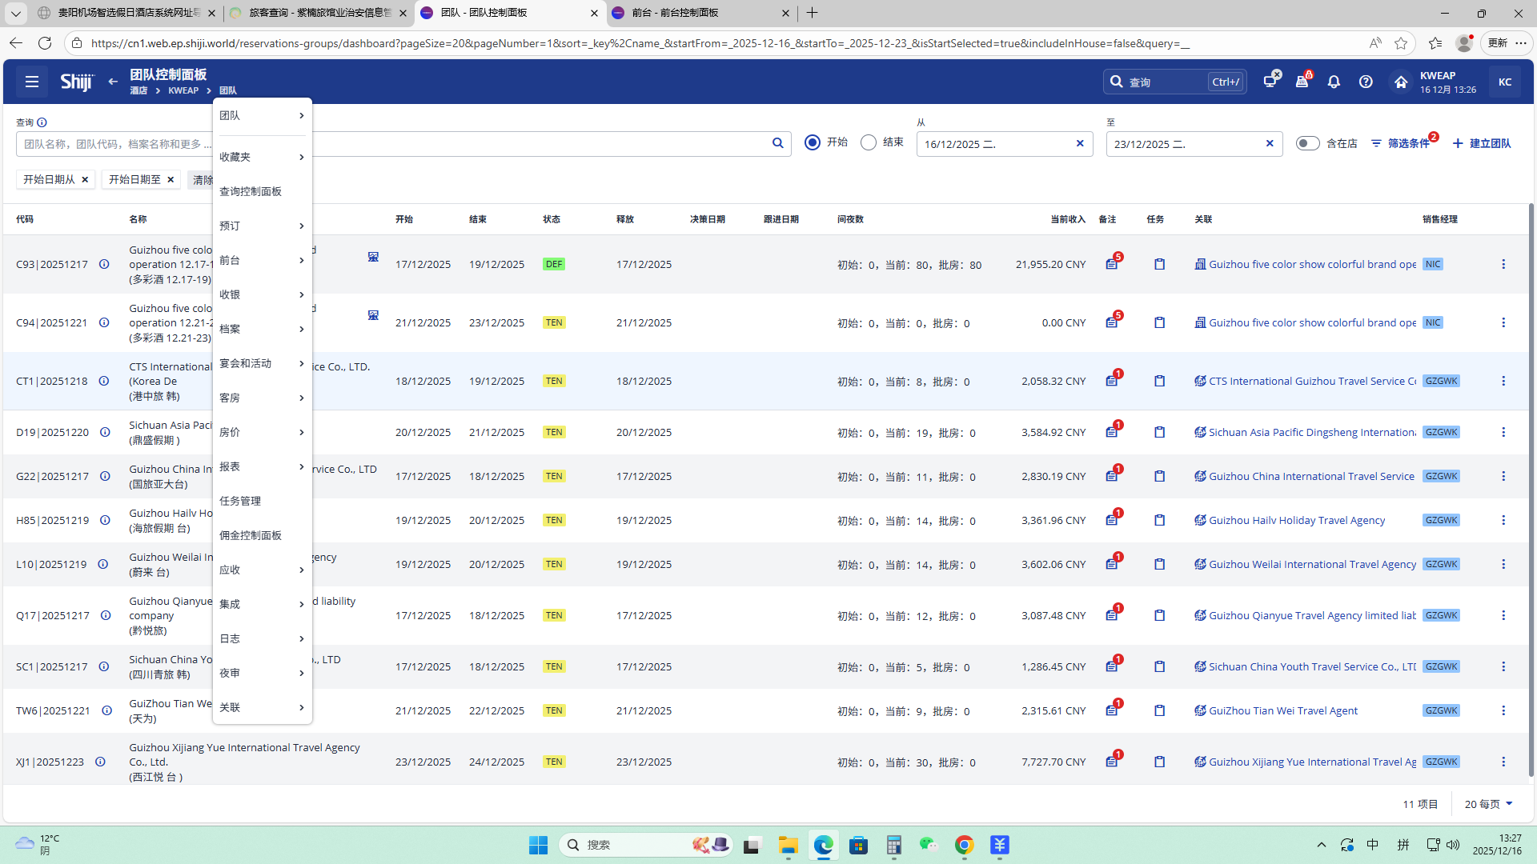
Task: Open notes icon for C93|20251217 row
Action: [1111, 265]
